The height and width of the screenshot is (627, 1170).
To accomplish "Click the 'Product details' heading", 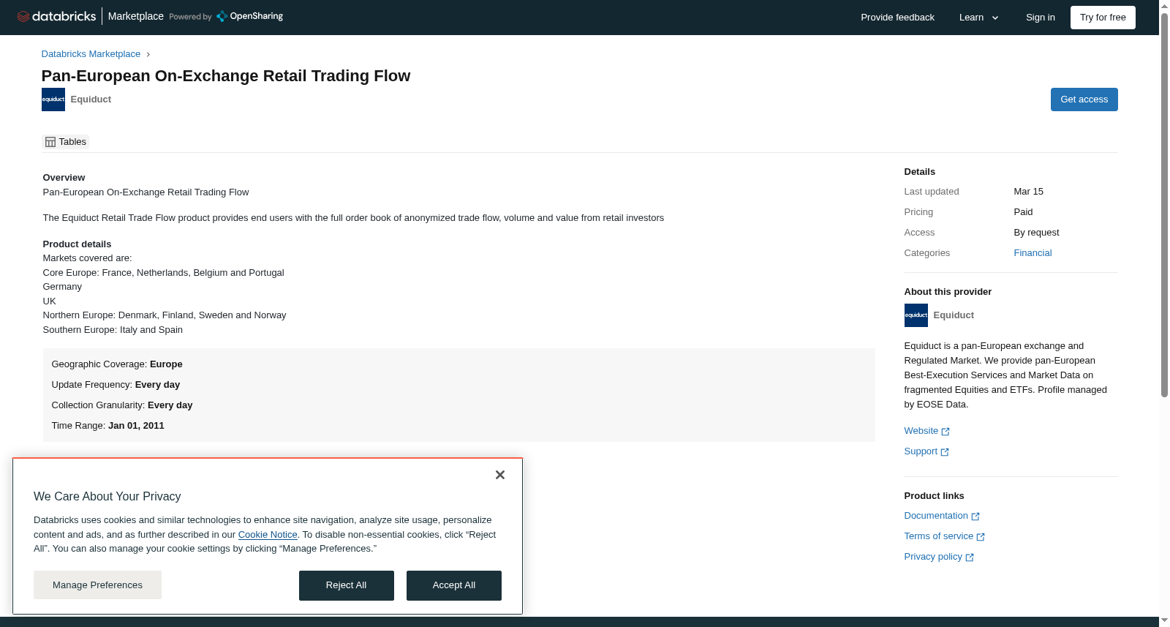I will (77, 244).
